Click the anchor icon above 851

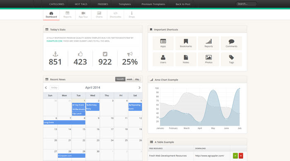pos(55,54)
